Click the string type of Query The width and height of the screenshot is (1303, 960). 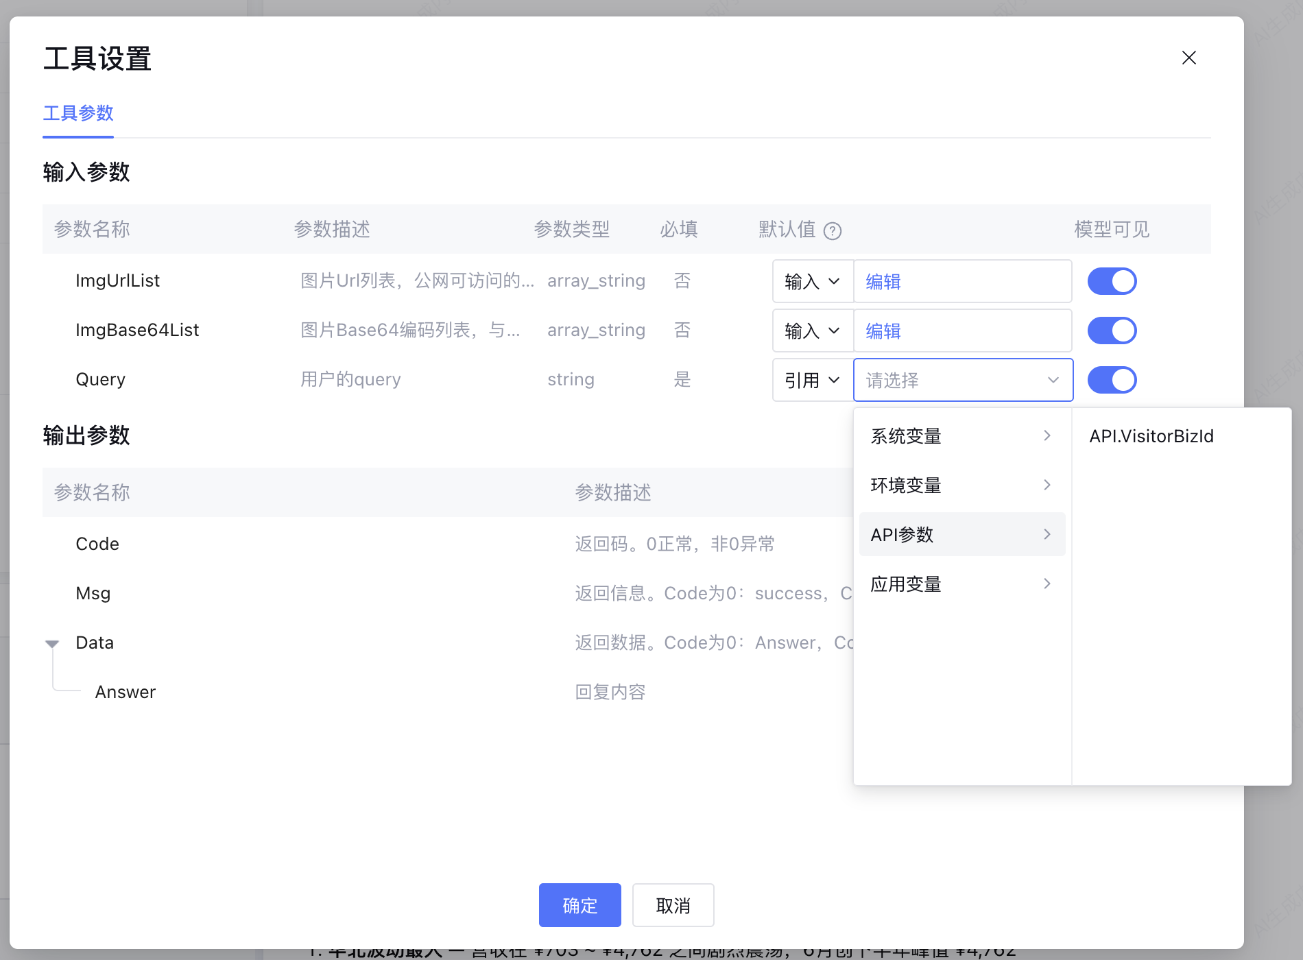click(571, 379)
